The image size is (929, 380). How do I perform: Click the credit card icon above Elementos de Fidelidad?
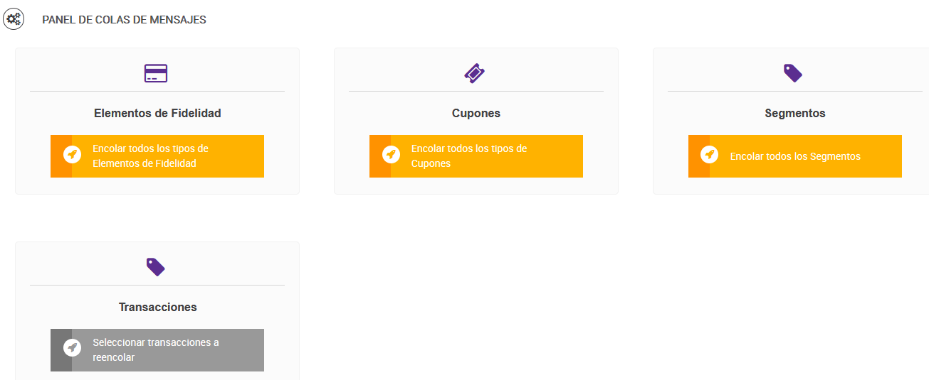tap(155, 73)
